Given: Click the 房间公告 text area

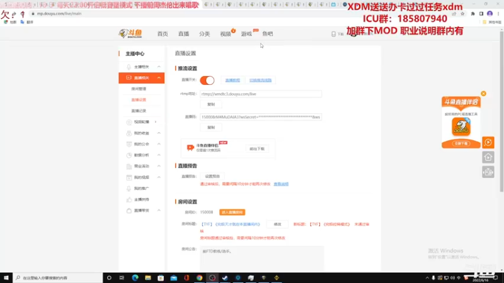Looking at the screenshot, I should coord(262,258).
